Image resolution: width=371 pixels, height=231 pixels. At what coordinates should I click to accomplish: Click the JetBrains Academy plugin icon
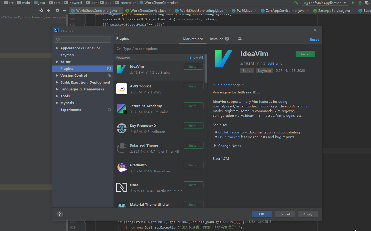[122, 109]
